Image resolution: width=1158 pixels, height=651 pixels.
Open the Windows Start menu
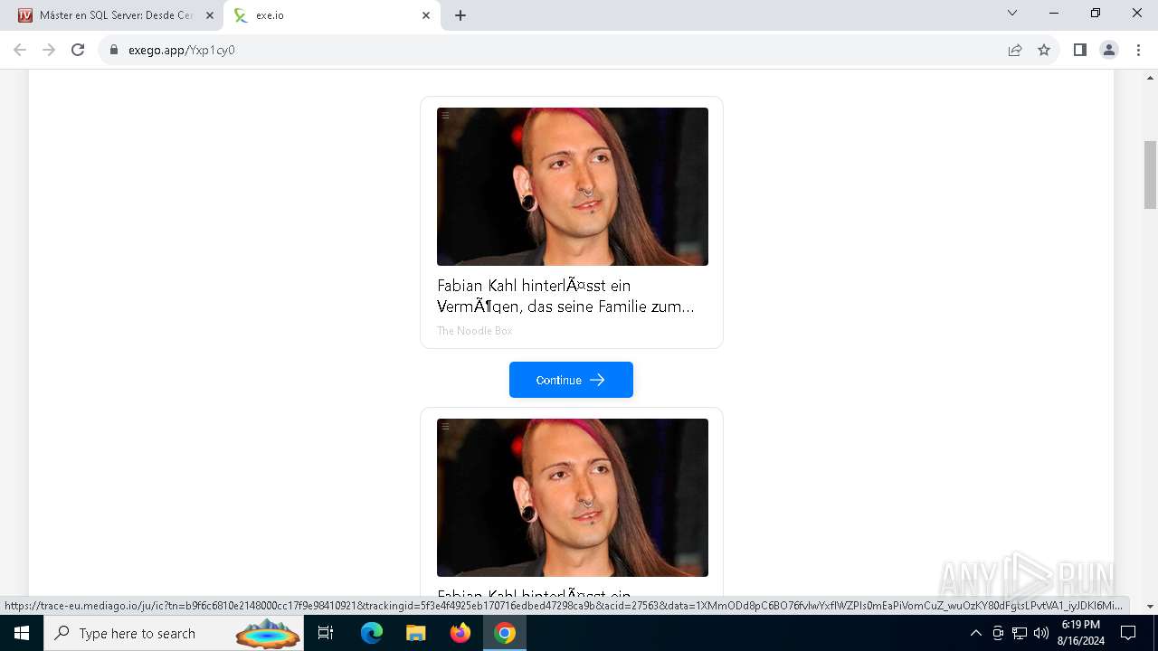[22, 633]
